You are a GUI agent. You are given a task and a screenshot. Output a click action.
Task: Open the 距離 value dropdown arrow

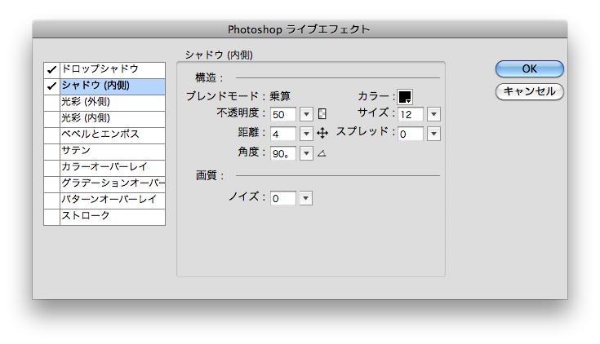[x=306, y=133]
